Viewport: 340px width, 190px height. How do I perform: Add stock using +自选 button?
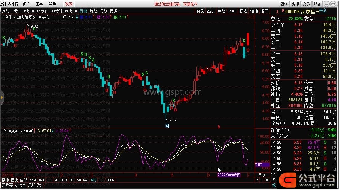click(x=254, y=11)
